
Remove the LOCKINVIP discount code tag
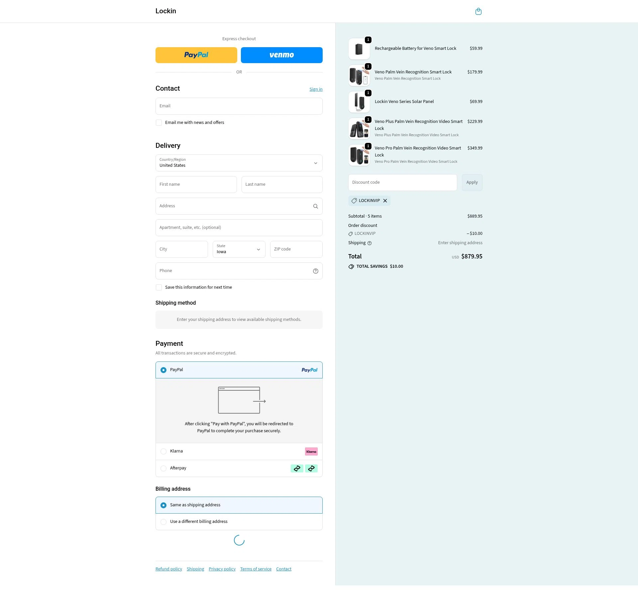click(385, 201)
